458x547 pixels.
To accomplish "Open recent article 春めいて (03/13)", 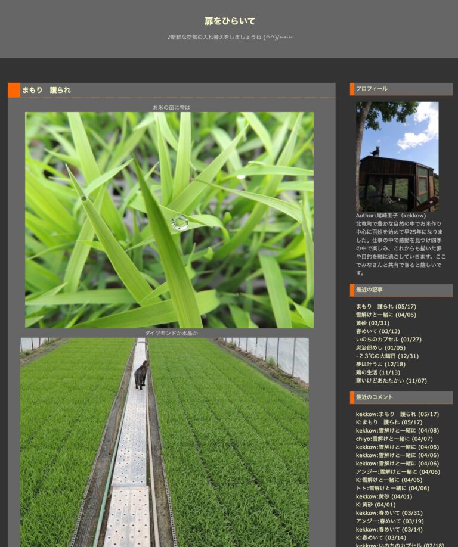I will pyautogui.click(x=377, y=331).
